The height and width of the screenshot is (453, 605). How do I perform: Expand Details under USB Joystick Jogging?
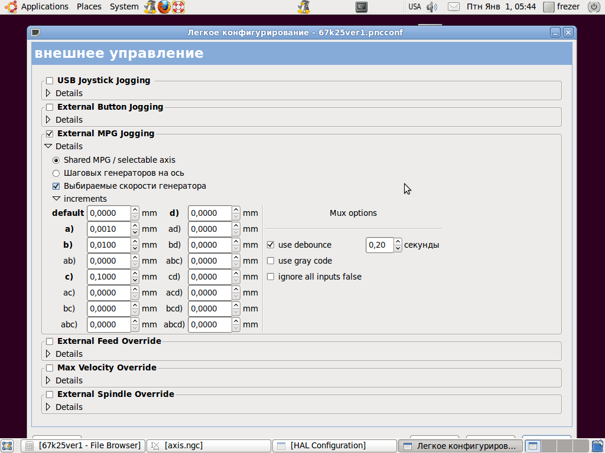48,93
